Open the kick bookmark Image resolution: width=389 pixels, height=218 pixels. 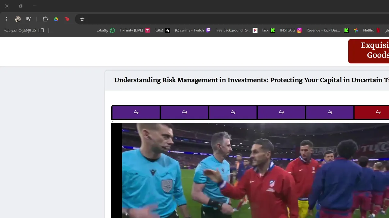pos(269,30)
